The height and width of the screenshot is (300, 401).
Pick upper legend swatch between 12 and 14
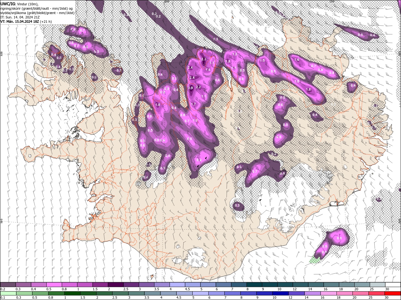click(300, 285)
